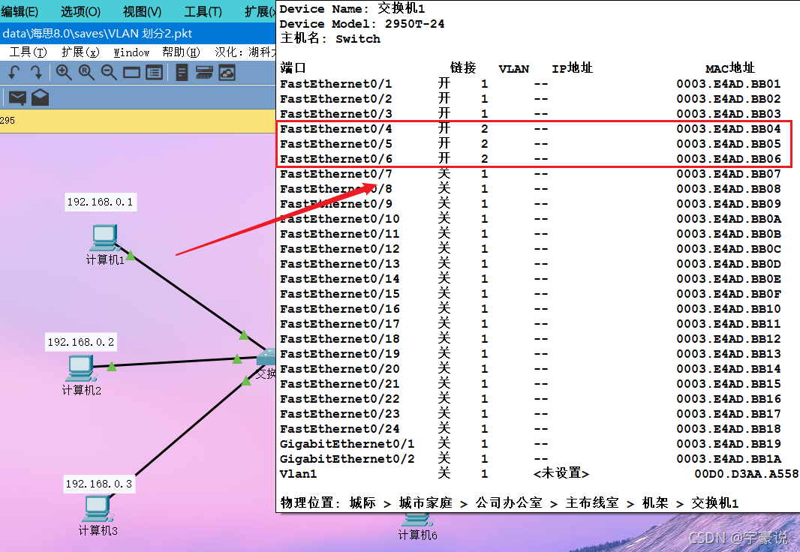800x552 pixels.
Task: Click the MAC address 00D0.D3AA.A558
Action: pos(747,473)
